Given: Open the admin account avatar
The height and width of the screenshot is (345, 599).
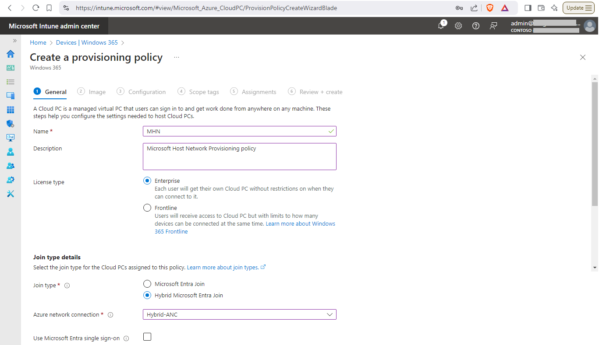Looking at the screenshot, I should point(589,26).
